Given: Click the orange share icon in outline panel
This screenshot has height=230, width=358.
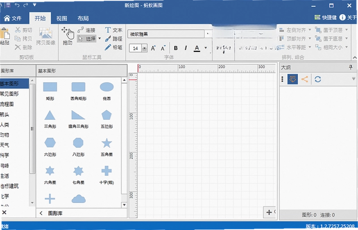Looking at the screenshot, I should (305, 79).
